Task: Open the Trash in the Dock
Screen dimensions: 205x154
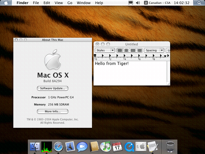Action: click(170, 147)
